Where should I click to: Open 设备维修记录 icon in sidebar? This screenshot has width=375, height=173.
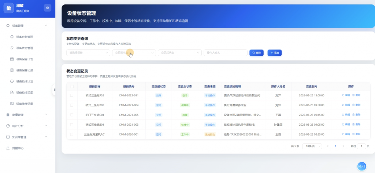[12, 104]
